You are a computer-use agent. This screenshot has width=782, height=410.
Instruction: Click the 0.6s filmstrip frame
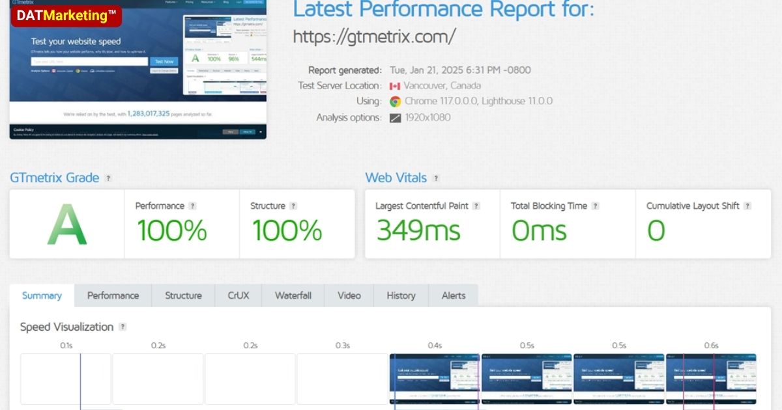tap(711, 379)
